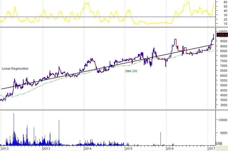Click the 2012 year label on the time axis

pos(5,148)
